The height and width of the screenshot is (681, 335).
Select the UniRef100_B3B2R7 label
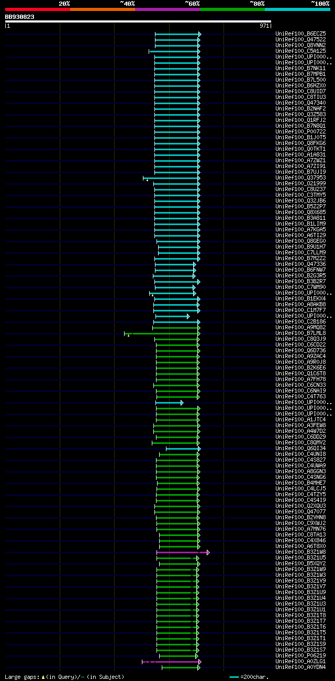(x=300, y=282)
